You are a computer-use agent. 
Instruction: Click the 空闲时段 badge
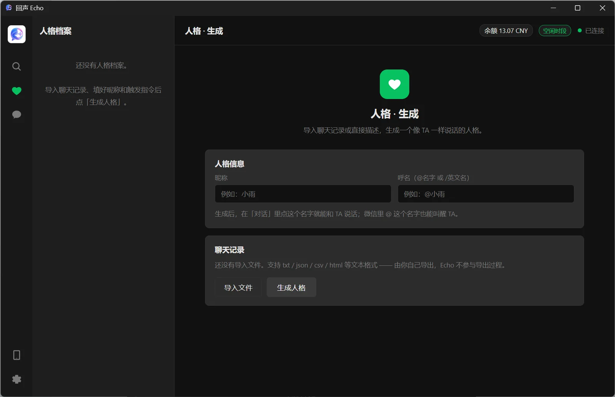point(555,31)
